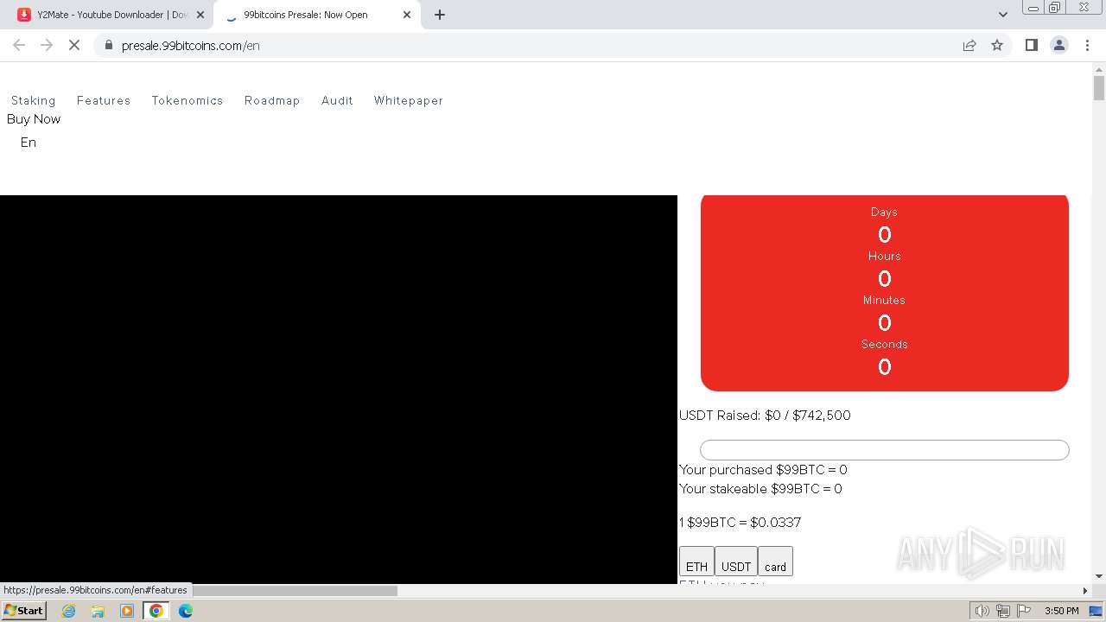Viewport: 1106px width, 622px height.
Task: Expand tab search dropdown
Action: click(x=1002, y=15)
